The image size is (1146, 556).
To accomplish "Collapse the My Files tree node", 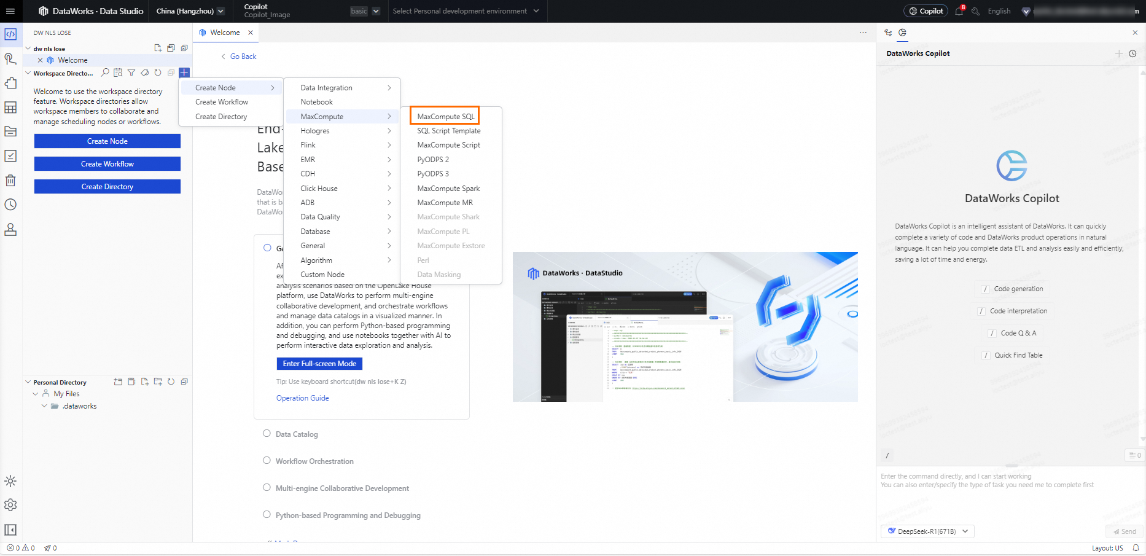I will 36,394.
